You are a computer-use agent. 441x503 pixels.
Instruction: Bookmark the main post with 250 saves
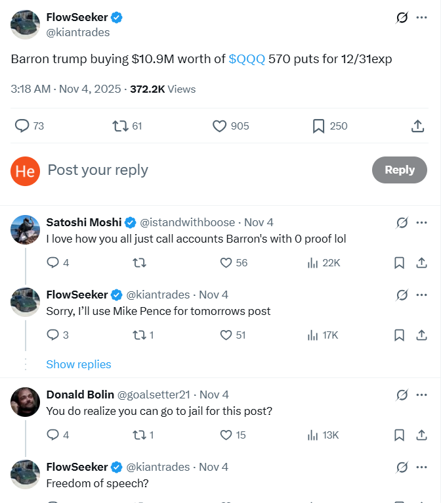[319, 126]
